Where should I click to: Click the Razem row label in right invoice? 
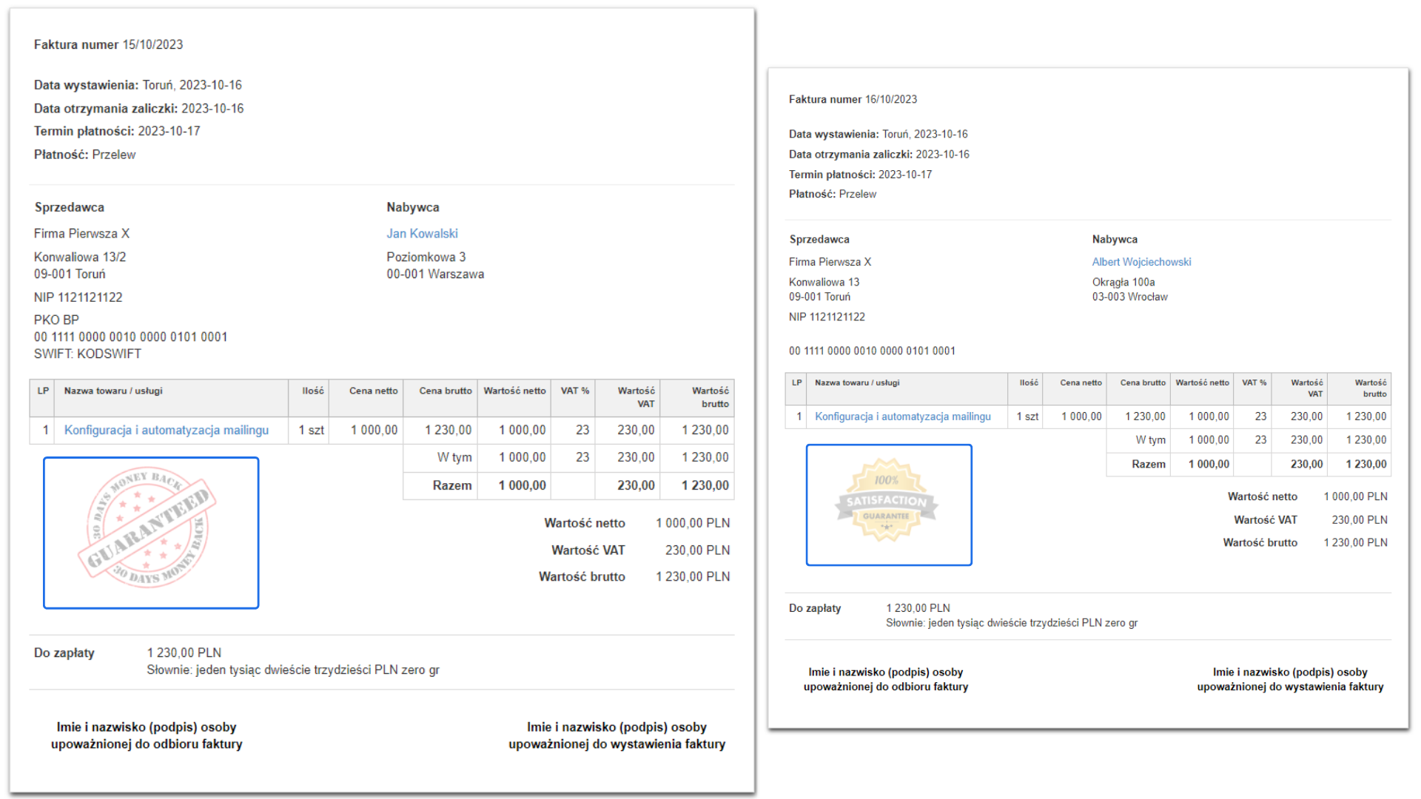[1148, 464]
